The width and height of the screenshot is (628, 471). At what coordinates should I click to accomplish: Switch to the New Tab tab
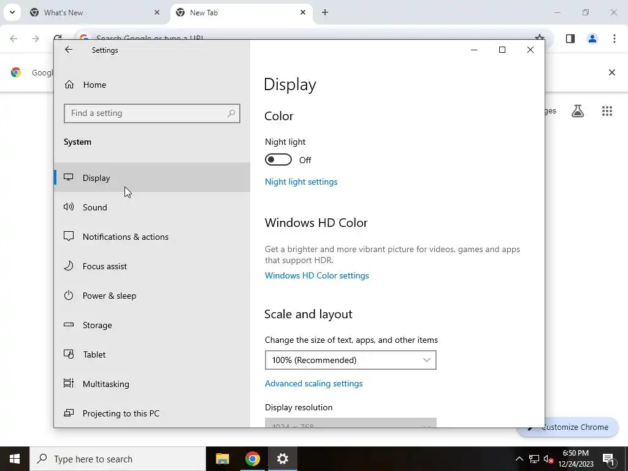pyautogui.click(x=242, y=13)
